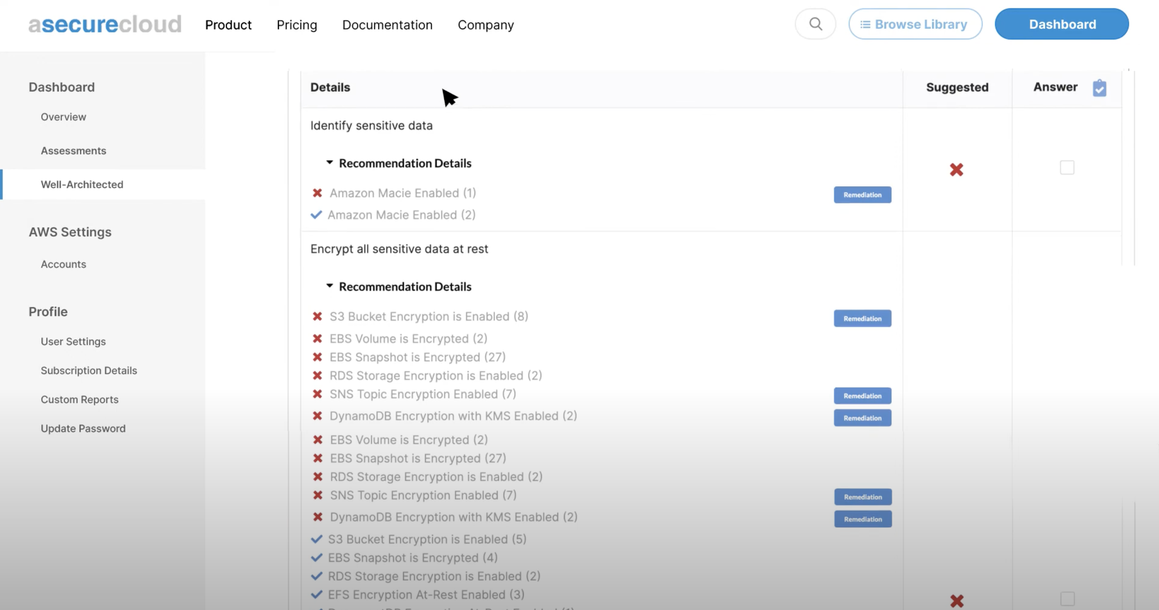Click the text Amazon Macie Enabled (2)
Image resolution: width=1159 pixels, height=610 pixels.
click(x=401, y=215)
